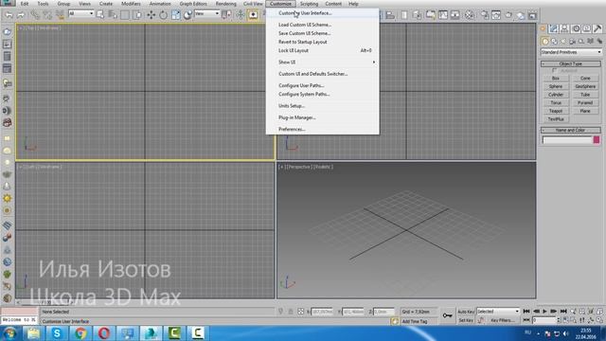Image resolution: width=606 pixels, height=341 pixels.
Task: Click Go to End playback button
Action: 563,312
